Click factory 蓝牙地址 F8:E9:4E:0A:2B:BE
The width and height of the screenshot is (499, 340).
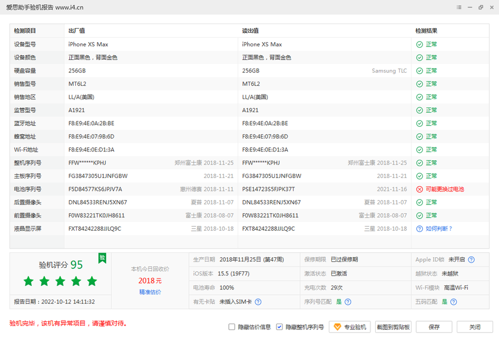(x=91, y=123)
